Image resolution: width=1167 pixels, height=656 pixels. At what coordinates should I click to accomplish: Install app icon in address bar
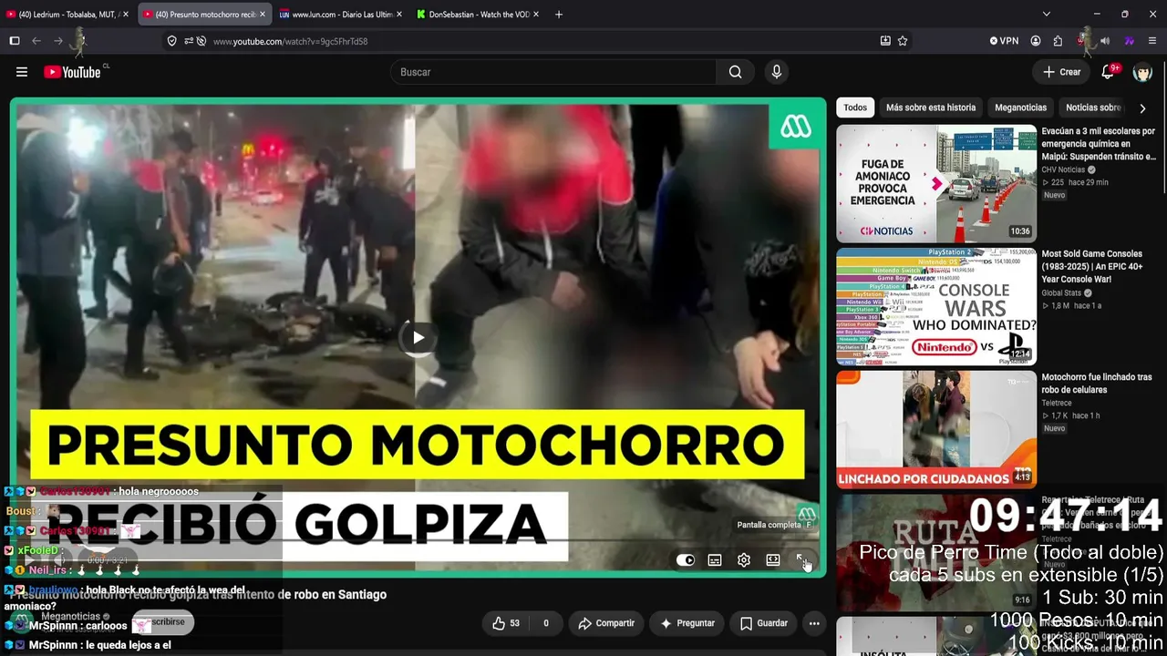point(885,41)
